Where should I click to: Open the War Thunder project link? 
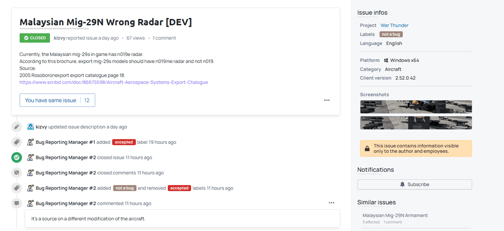394,25
